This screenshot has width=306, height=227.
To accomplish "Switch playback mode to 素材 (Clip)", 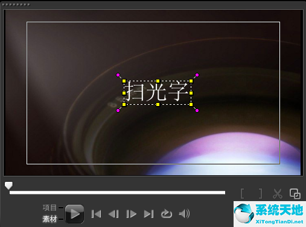I will click(49, 219).
